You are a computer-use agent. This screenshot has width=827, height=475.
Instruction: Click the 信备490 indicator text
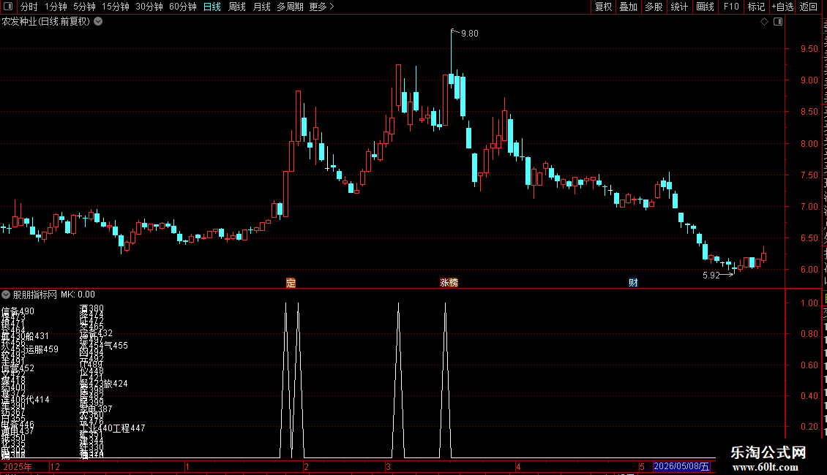point(18,312)
